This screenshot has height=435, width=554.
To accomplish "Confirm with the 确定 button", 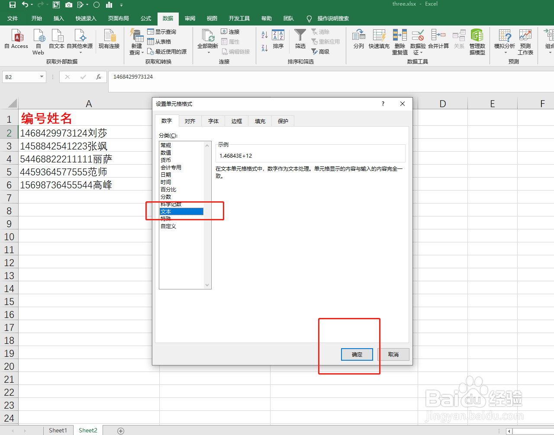I will pyautogui.click(x=357, y=354).
